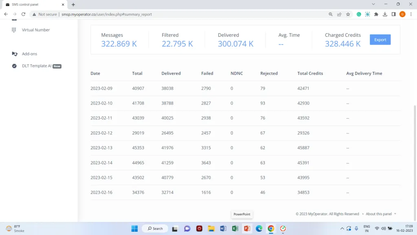
Task: Click the Not secure warning icon
Action: tap(34, 14)
